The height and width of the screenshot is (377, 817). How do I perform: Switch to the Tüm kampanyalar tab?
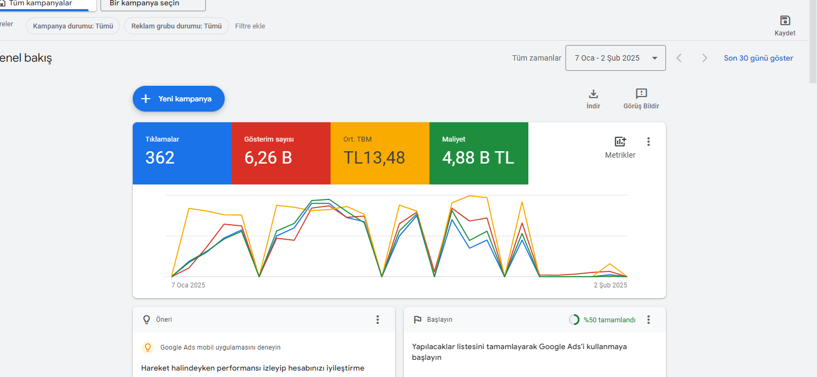[x=45, y=4]
